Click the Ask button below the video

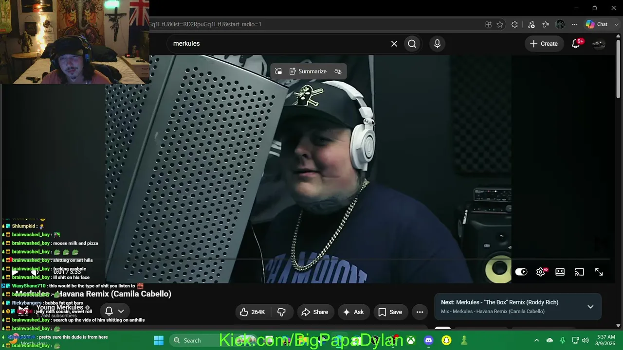(353, 312)
